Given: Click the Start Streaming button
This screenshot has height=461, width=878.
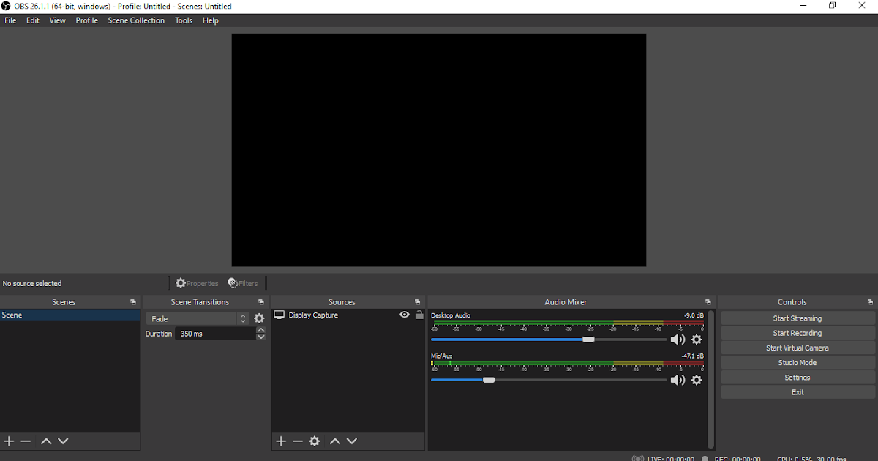Looking at the screenshot, I should [x=797, y=318].
